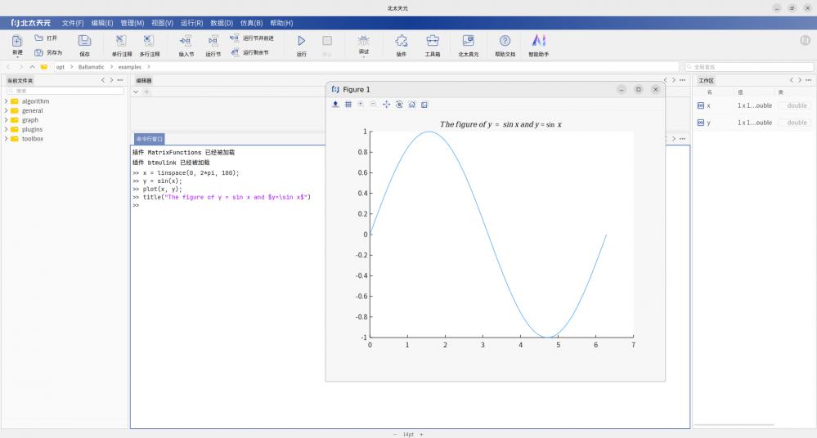Toggle zoom-in mode in Figure 1 toolbar
Viewport: 817px width, 438px height.
(x=361, y=105)
